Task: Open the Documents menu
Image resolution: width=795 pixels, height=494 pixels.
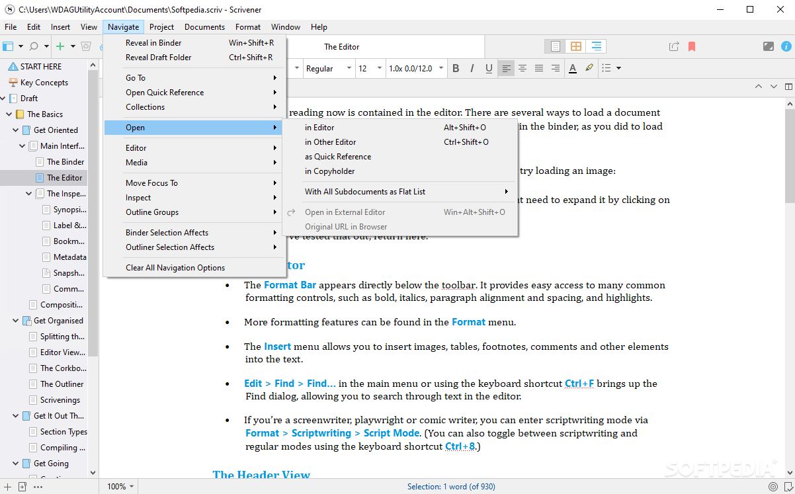Action: pyautogui.click(x=204, y=27)
